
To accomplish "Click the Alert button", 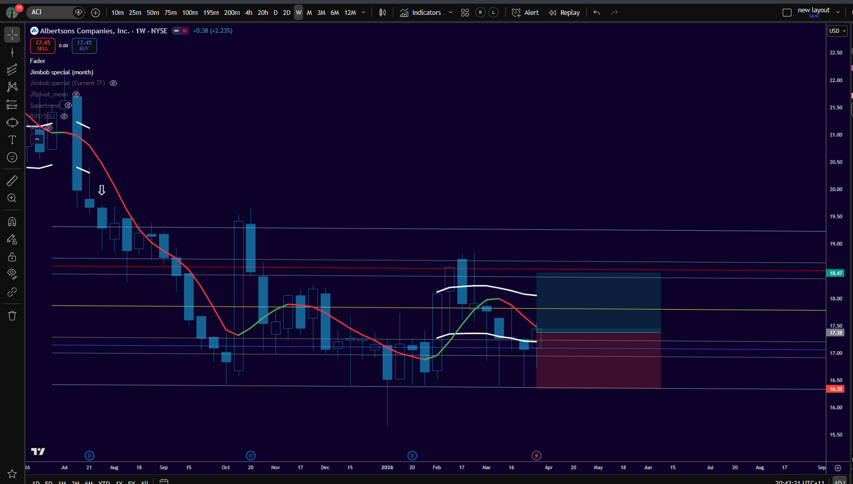I will coord(525,12).
